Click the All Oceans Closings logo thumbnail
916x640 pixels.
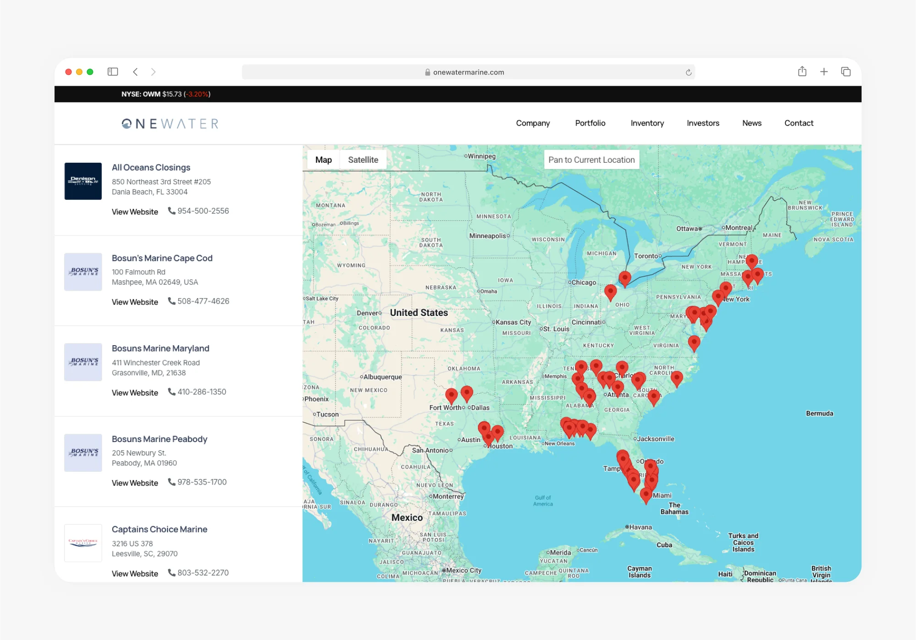(83, 181)
